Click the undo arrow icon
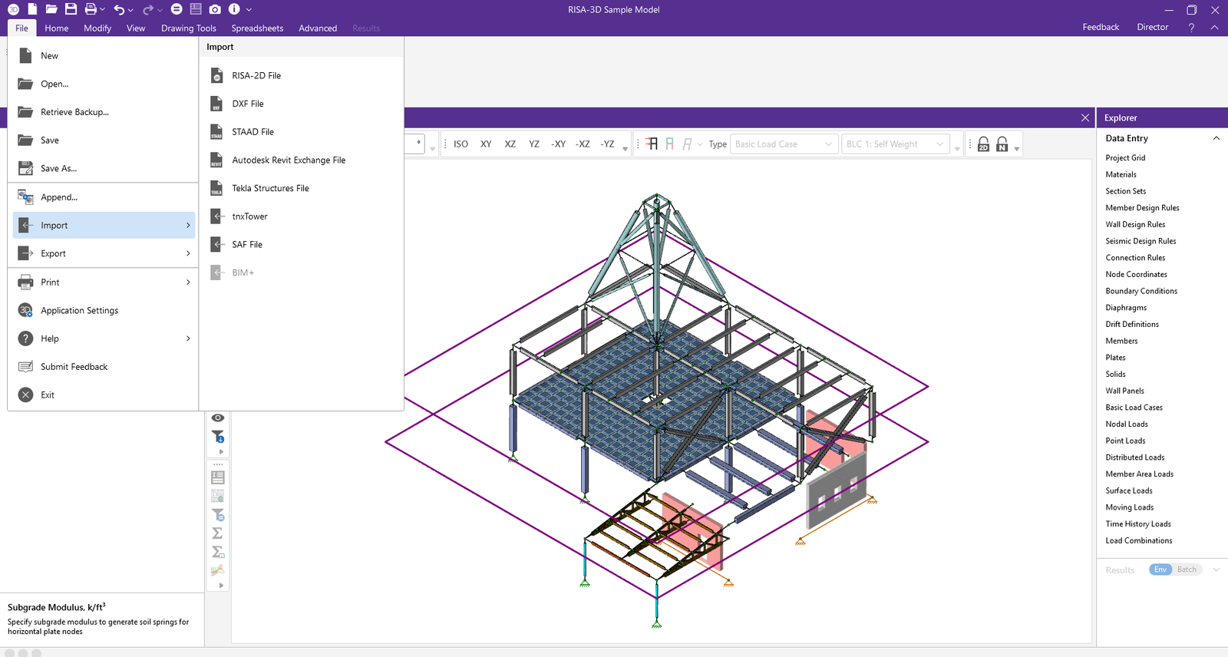This screenshot has height=657, width=1228. click(119, 9)
